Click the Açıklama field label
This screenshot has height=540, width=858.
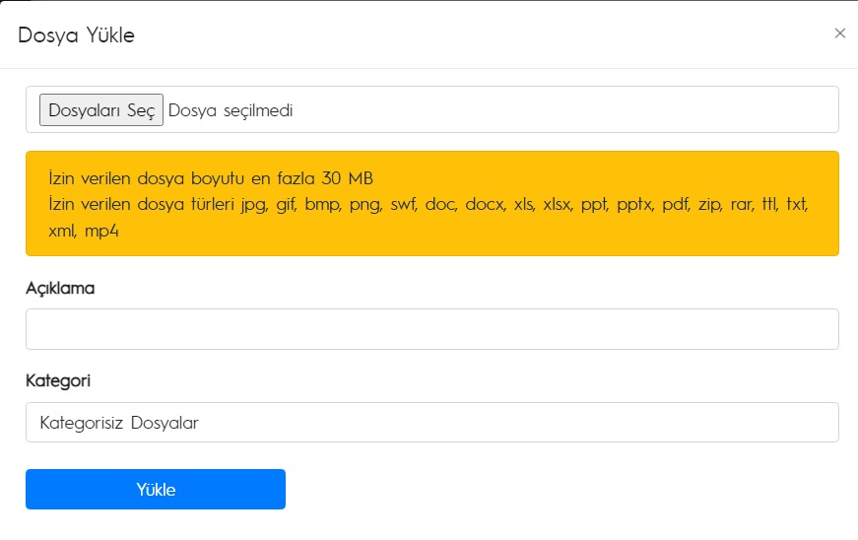tap(60, 289)
